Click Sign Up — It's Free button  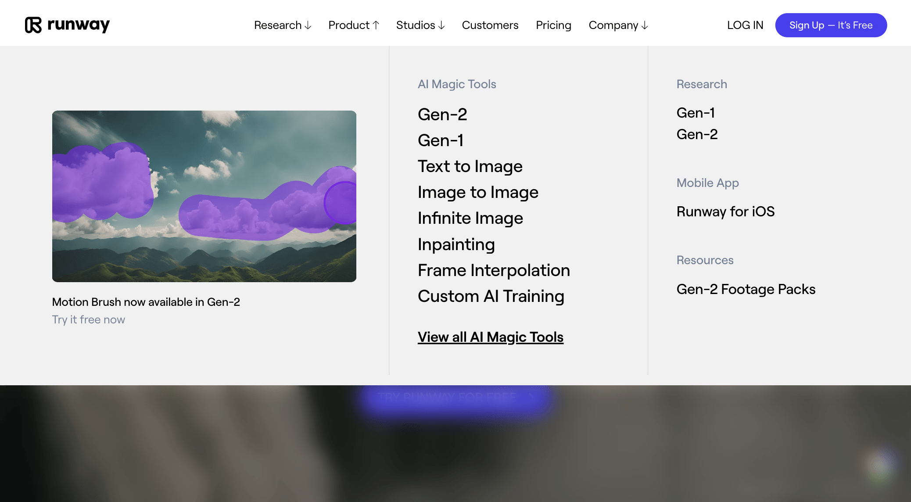pyautogui.click(x=831, y=25)
